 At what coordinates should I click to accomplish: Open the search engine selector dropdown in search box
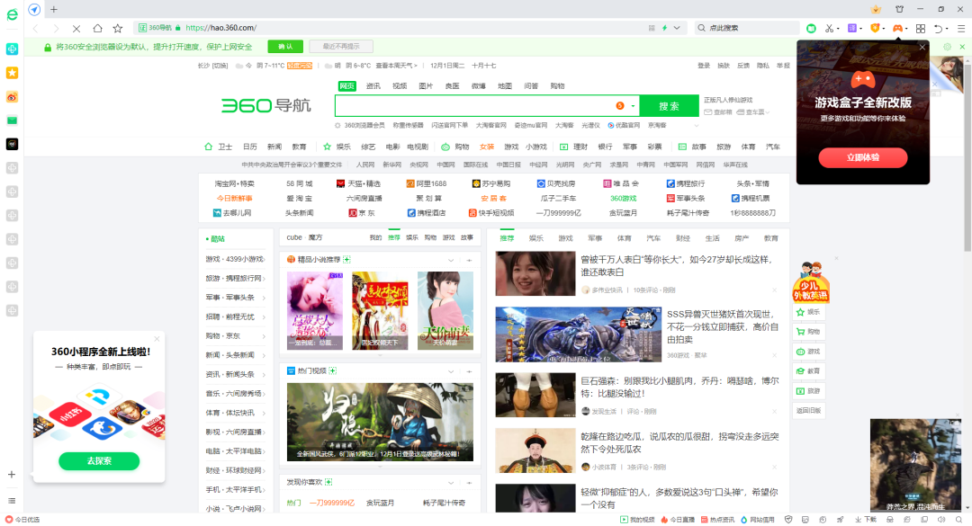(x=633, y=106)
